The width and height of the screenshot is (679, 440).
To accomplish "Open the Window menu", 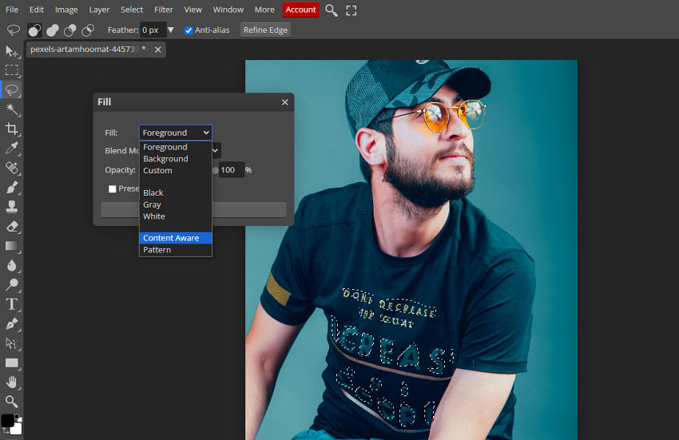I will click(228, 10).
